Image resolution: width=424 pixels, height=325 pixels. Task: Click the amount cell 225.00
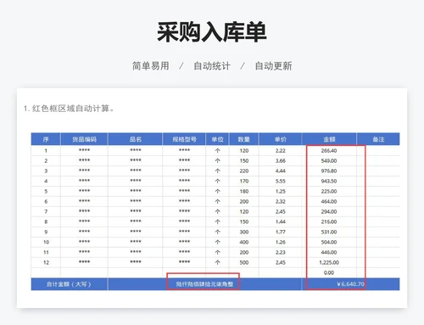pyautogui.click(x=329, y=191)
